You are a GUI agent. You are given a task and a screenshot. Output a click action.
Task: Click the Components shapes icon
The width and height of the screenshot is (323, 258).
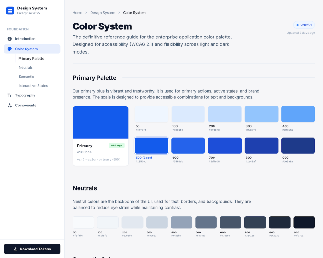click(x=10, y=105)
